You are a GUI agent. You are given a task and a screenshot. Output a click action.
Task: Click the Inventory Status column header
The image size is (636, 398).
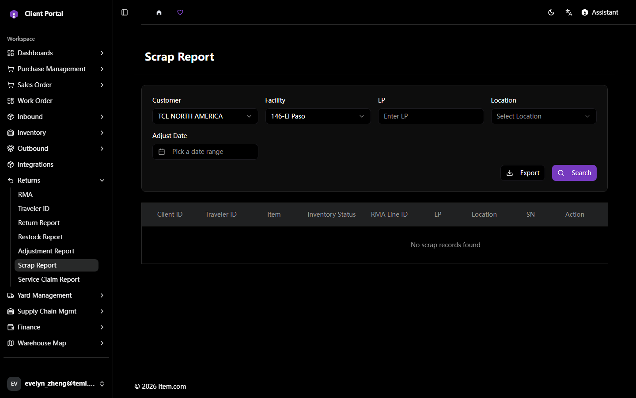pyautogui.click(x=332, y=214)
